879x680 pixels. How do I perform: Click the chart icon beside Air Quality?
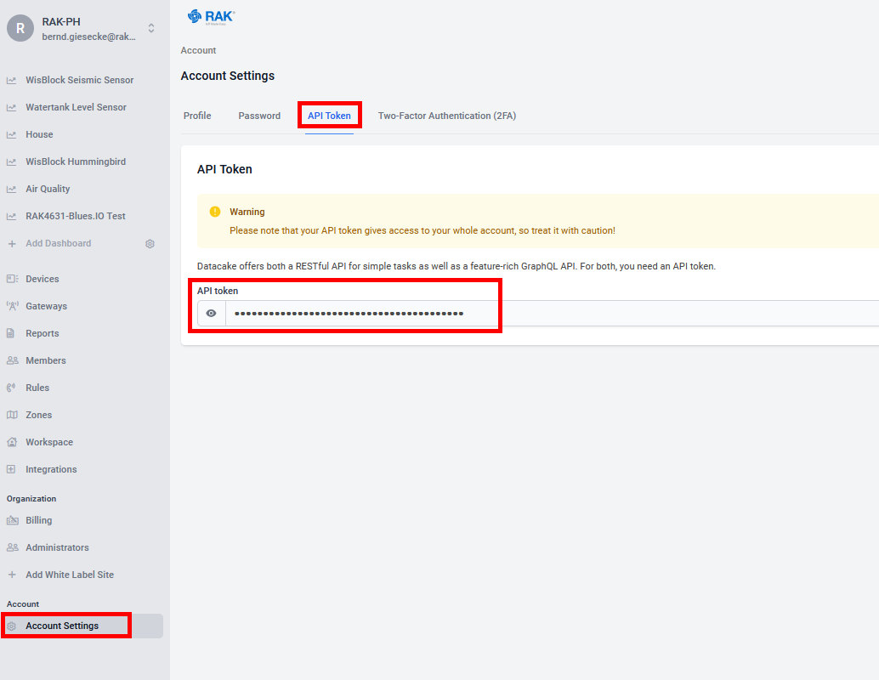(x=11, y=189)
